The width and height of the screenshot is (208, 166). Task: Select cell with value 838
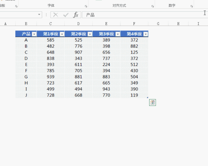(x=51, y=58)
